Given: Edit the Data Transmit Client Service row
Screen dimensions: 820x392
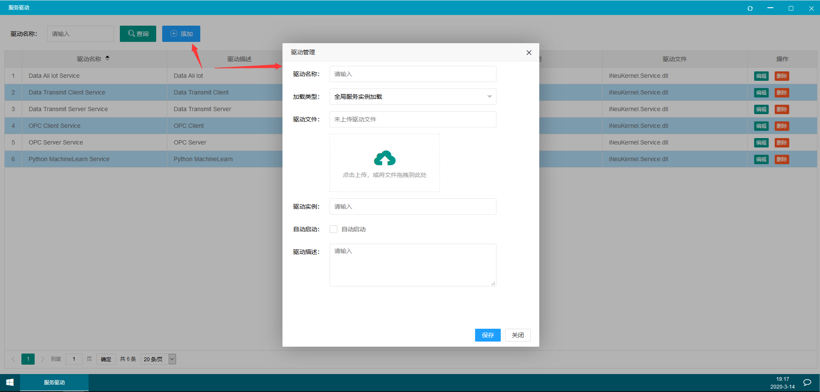Looking at the screenshot, I should 761,93.
